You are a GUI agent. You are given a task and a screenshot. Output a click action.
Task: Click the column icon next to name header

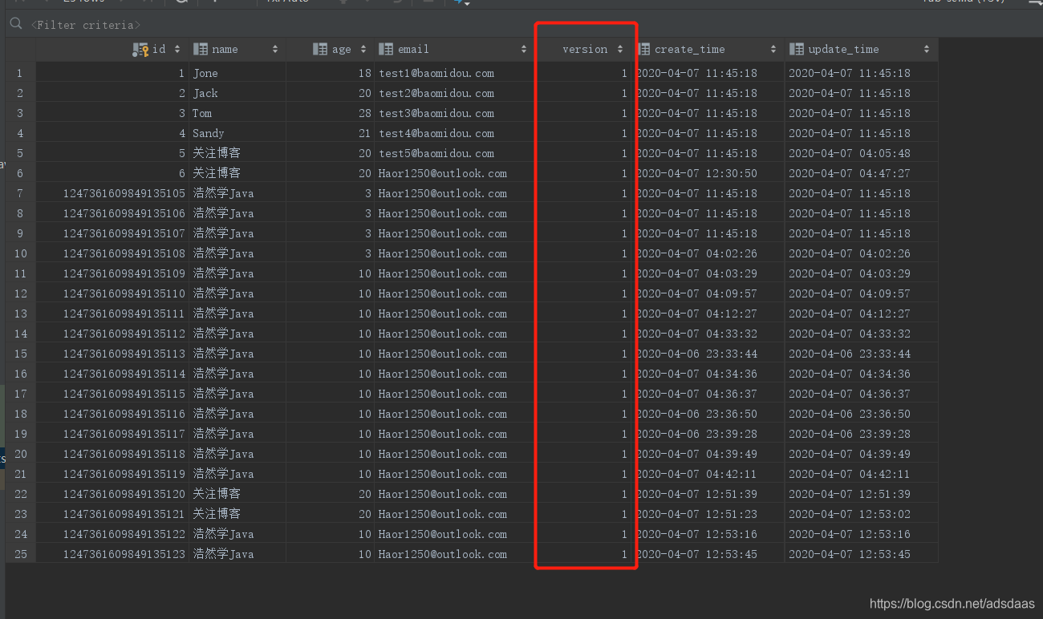point(201,50)
